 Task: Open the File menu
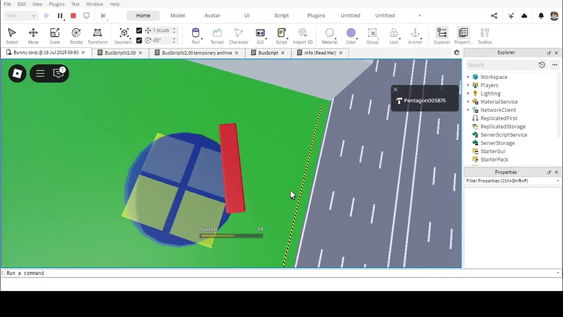point(7,4)
